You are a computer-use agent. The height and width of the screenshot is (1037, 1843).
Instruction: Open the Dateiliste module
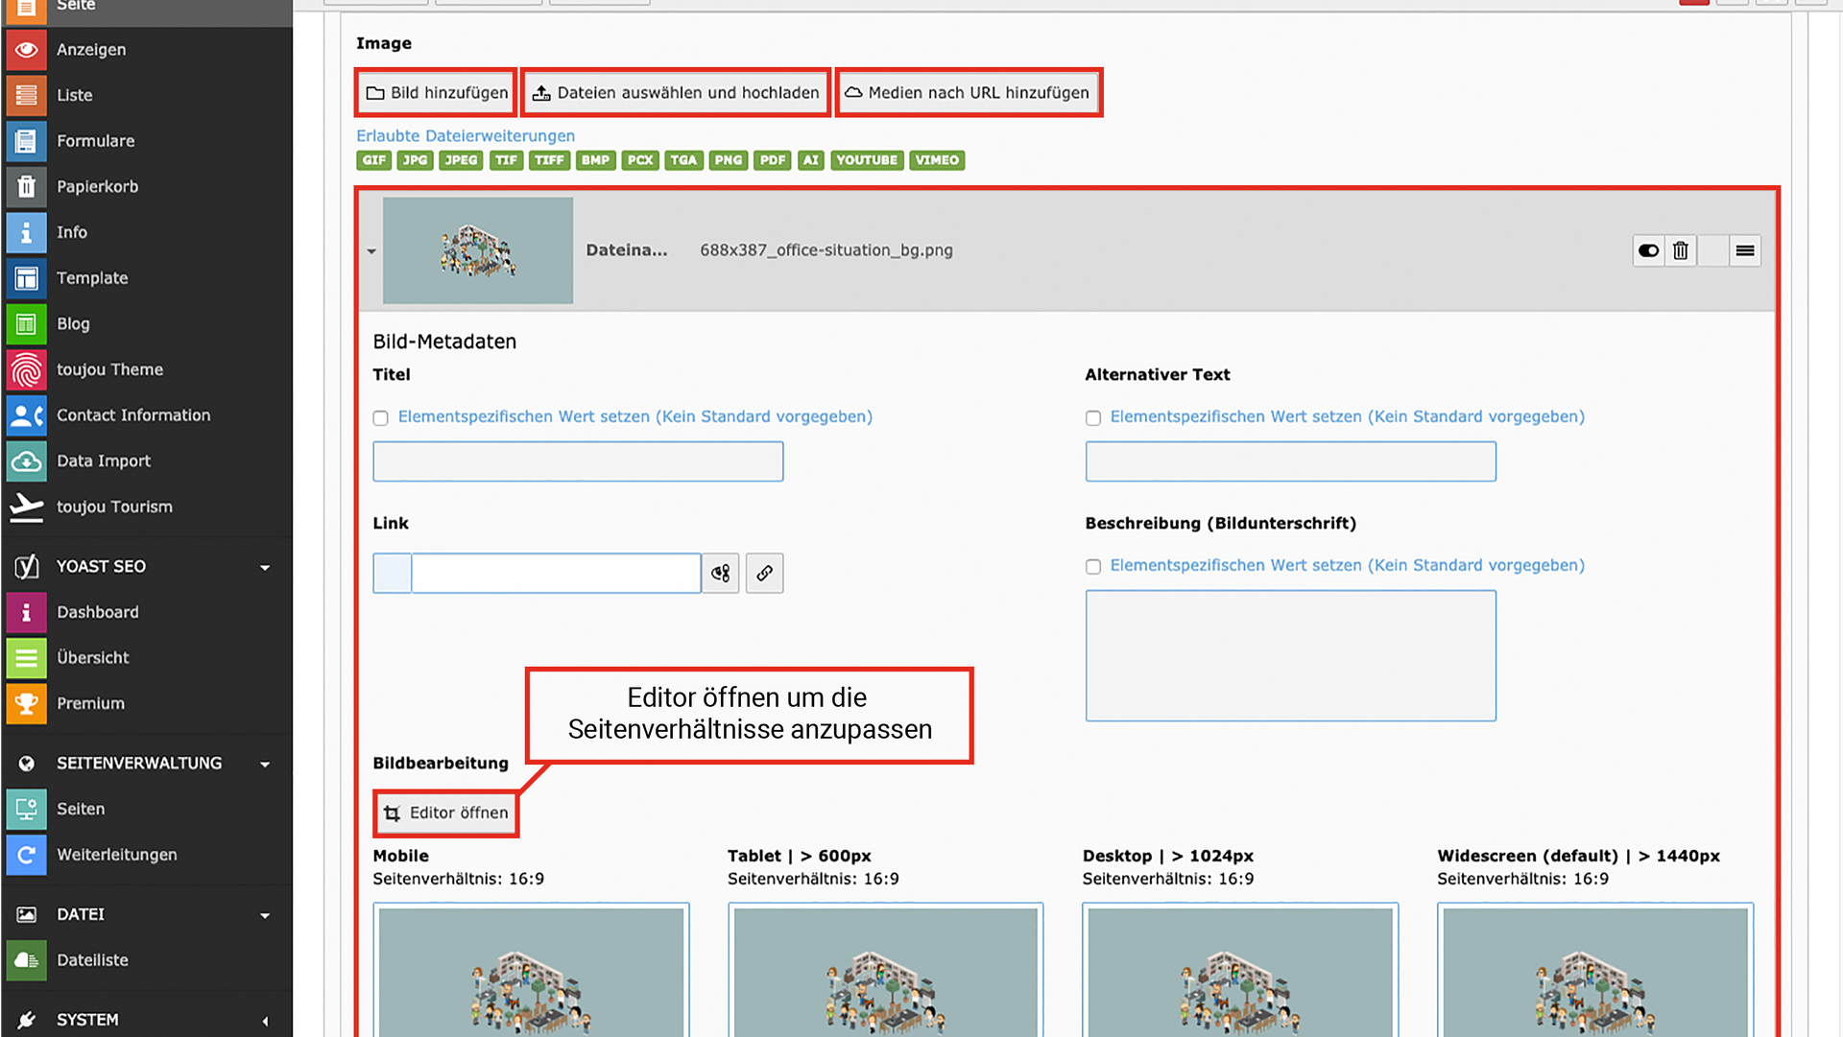(26, 960)
